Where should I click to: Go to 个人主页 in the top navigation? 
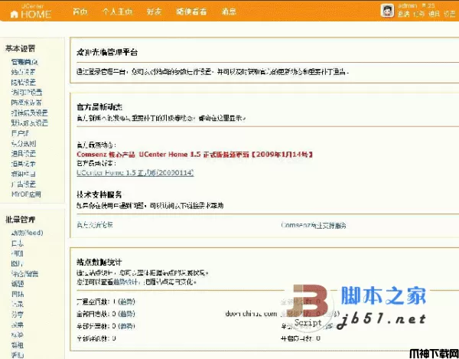pyautogui.click(x=117, y=11)
